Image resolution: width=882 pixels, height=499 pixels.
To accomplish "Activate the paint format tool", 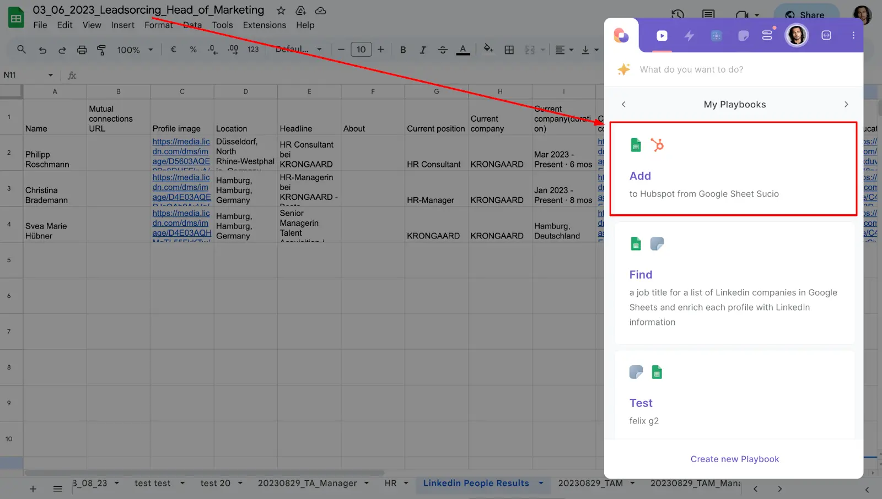I will [x=101, y=50].
